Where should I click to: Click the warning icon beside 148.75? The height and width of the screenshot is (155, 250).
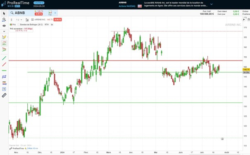(x=36, y=11)
